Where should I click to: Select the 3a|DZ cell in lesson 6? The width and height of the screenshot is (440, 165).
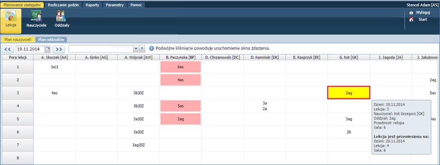(x=138, y=132)
